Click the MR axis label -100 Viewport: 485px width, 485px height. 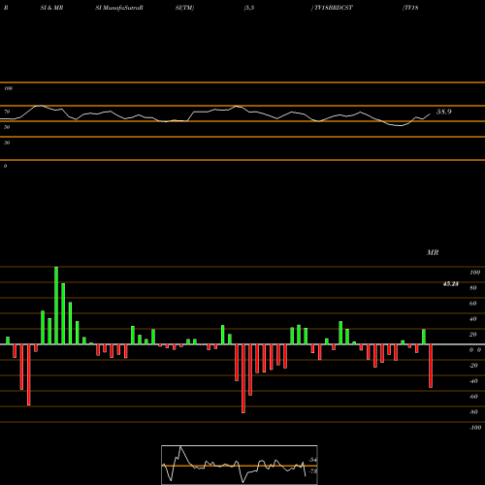pos(475,428)
